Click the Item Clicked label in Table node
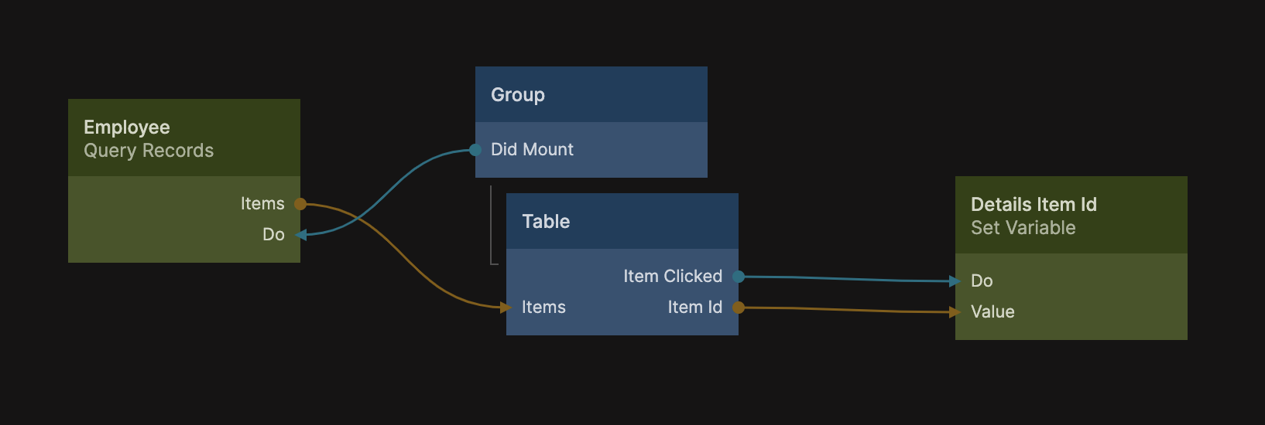Viewport: 1265px width, 425px height. click(672, 277)
